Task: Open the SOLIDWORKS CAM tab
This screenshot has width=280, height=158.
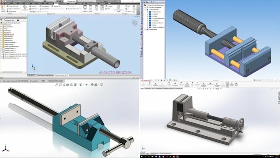Action: (56, 81)
